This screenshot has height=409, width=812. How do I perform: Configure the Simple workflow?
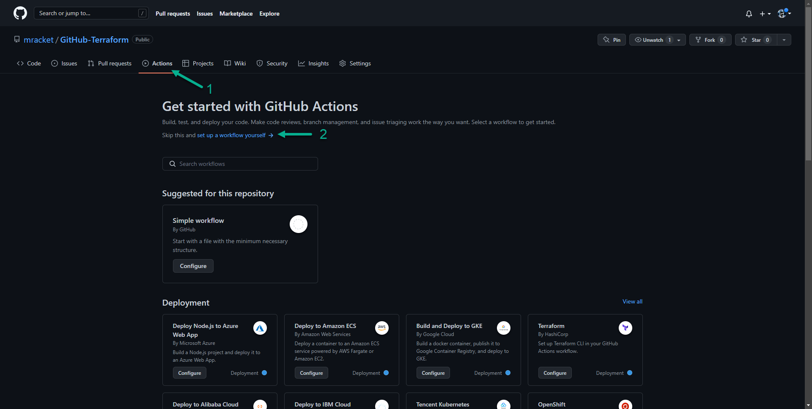point(193,266)
